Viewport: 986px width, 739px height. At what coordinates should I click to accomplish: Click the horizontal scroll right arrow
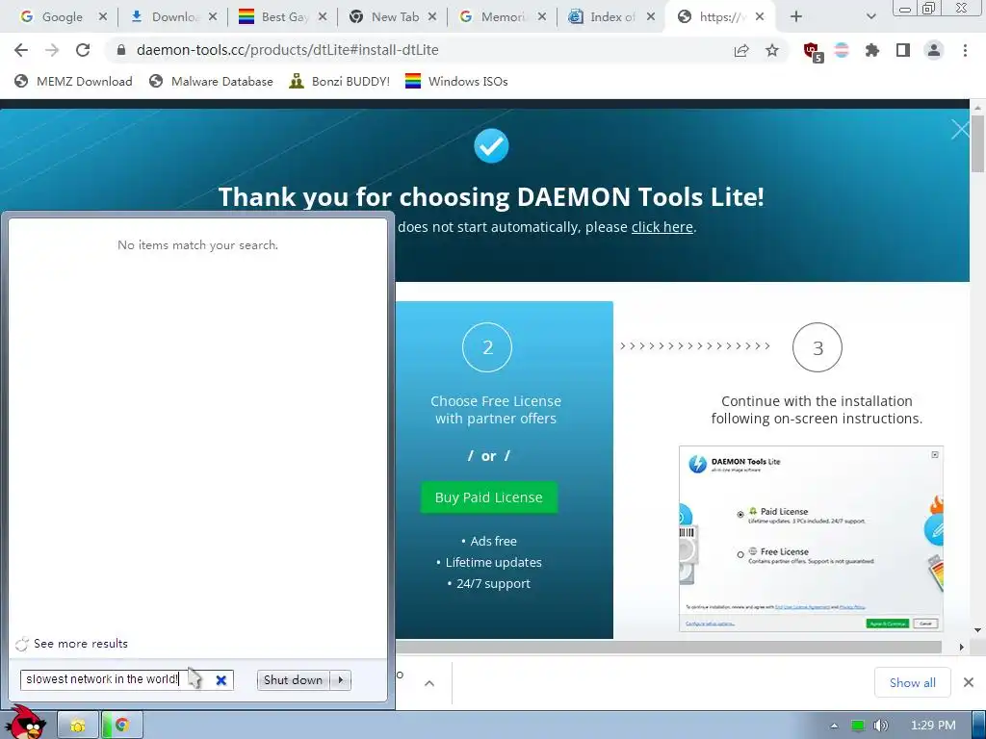(961, 647)
